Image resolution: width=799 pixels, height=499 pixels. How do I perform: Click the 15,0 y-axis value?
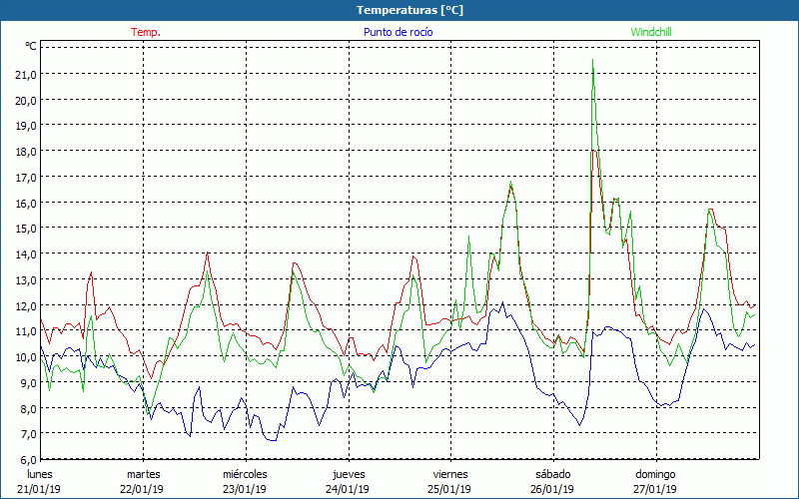click(26, 229)
